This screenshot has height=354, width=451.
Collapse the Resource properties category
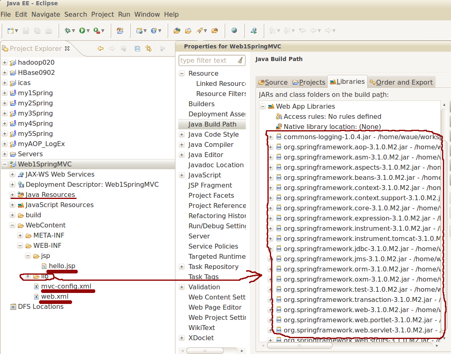click(182, 73)
